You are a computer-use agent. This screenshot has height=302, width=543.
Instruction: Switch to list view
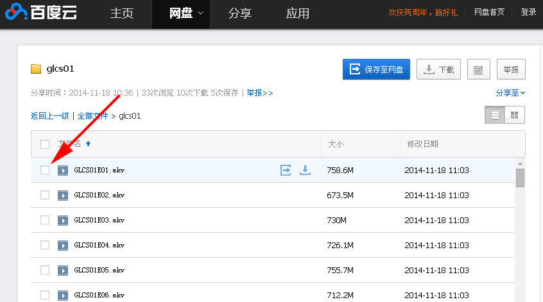click(x=495, y=115)
